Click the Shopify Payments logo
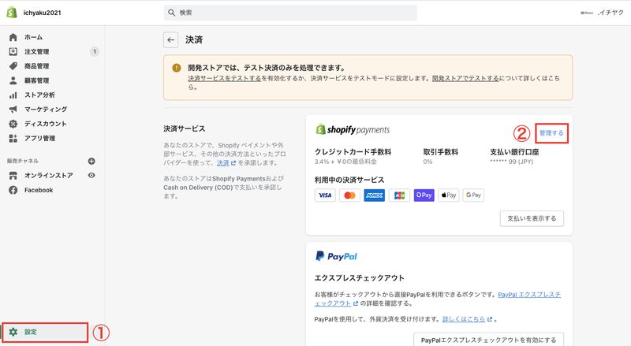Viewport: 631px width, 346px height. [x=353, y=129]
